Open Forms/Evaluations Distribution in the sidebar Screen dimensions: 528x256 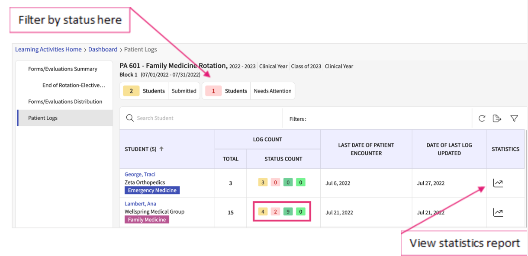tap(65, 102)
